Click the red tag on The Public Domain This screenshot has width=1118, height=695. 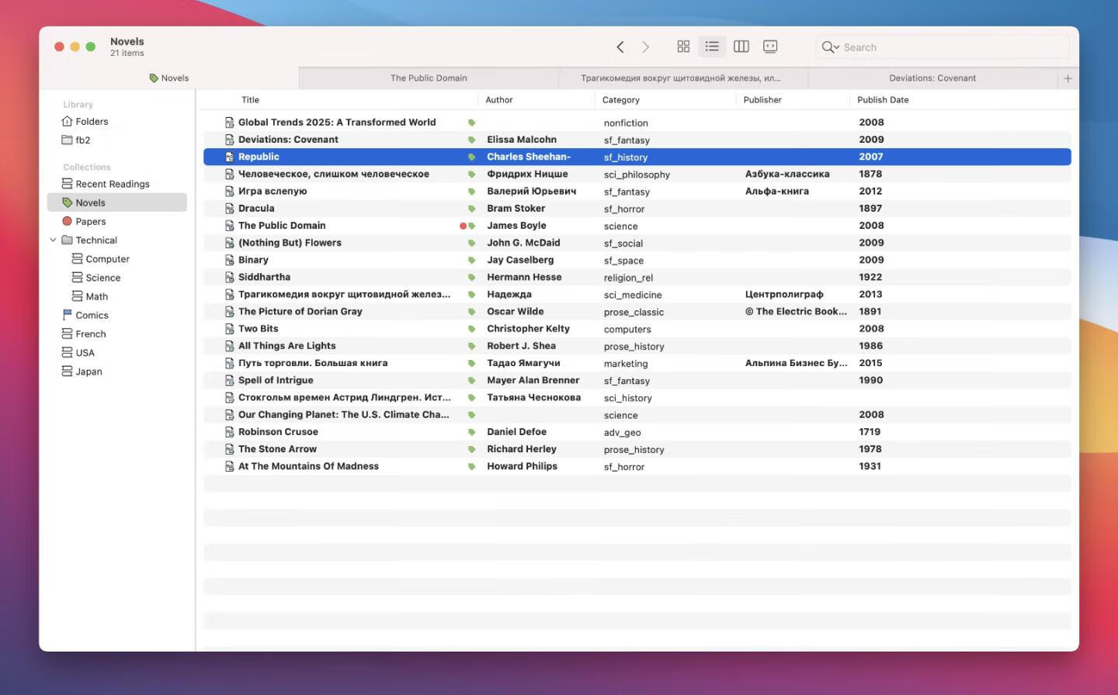[x=463, y=226]
